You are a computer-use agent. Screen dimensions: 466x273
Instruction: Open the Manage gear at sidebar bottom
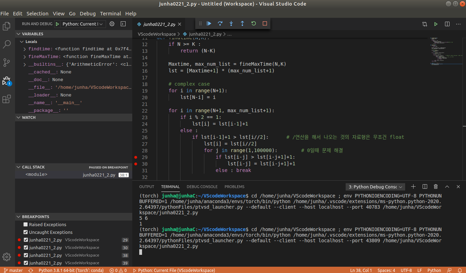pos(7,257)
